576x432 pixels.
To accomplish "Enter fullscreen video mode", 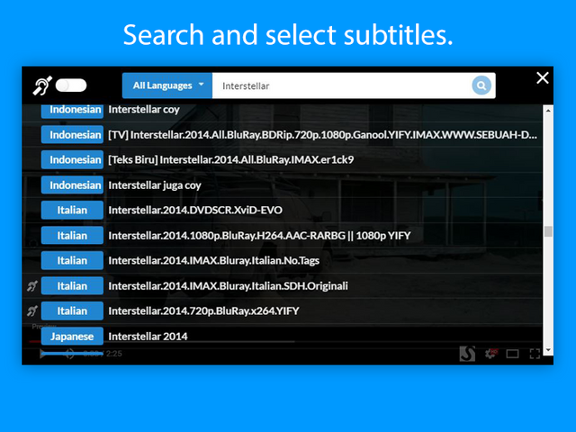I will 535,354.
